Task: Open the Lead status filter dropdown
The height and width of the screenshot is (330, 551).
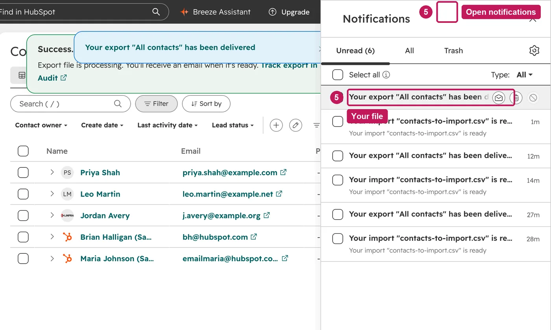Action: pyautogui.click(x=233, y=125)
